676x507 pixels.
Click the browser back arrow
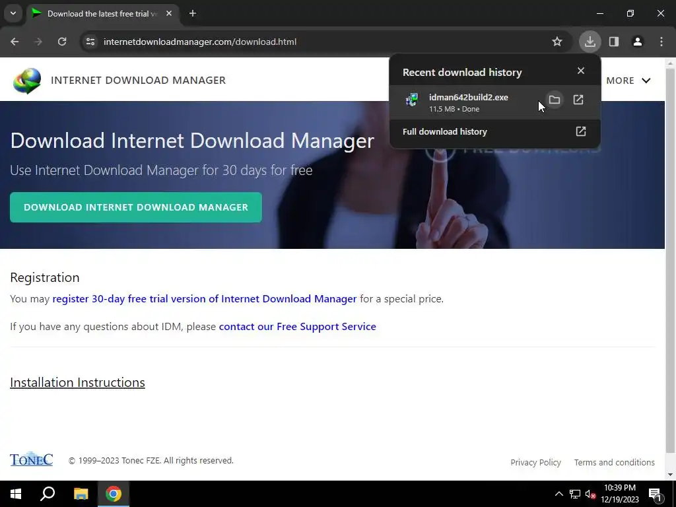click(15, 42)
